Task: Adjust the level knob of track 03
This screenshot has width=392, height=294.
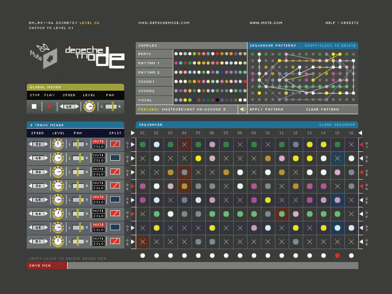Action: 58,172
